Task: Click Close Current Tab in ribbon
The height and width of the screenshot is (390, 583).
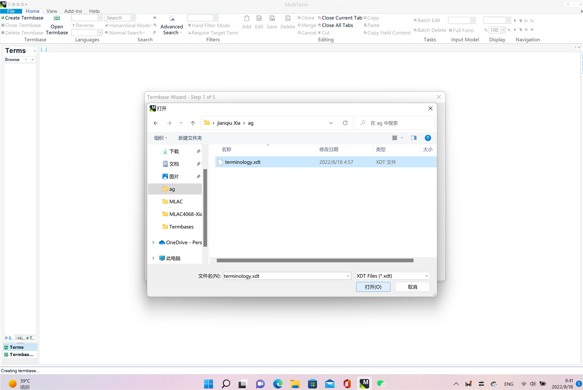Action: (340, 18)
